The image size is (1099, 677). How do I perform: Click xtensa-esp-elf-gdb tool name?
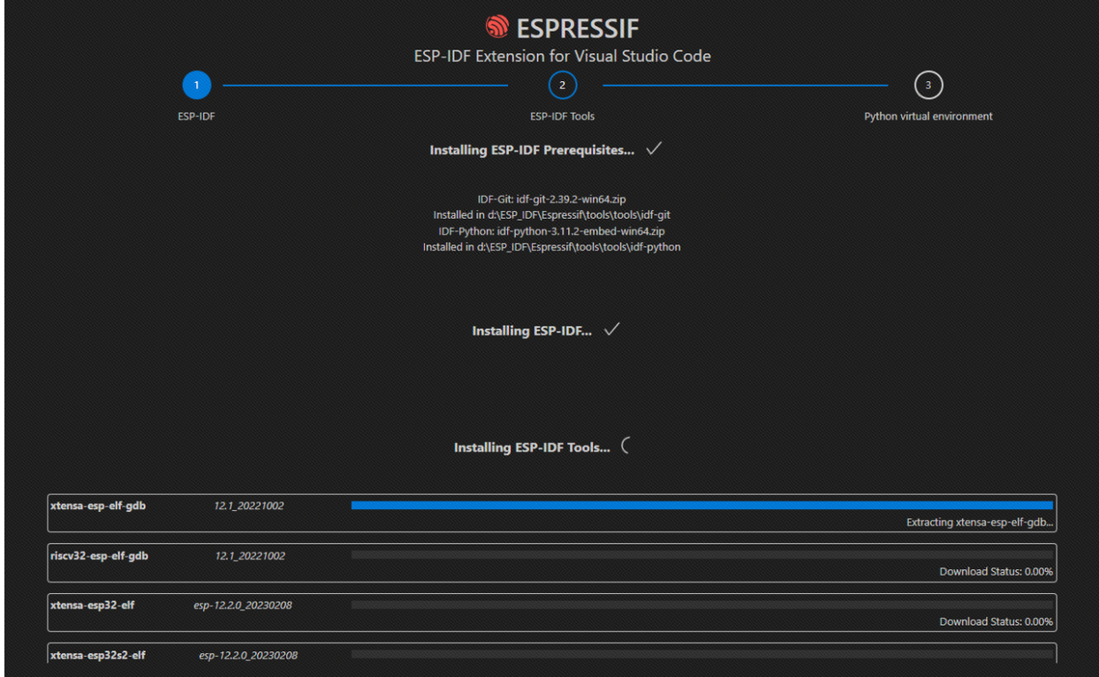click(99, 506)
